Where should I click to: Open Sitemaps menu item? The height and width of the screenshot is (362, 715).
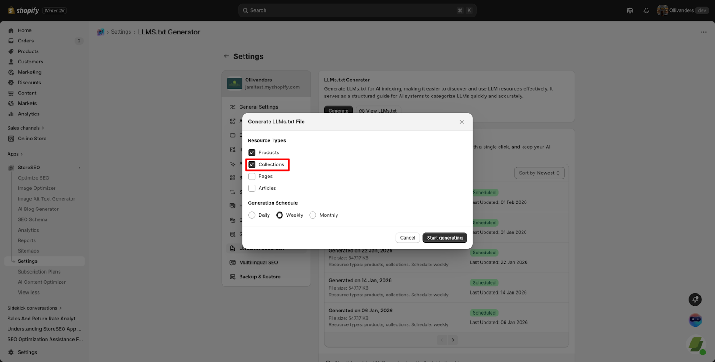29,251
